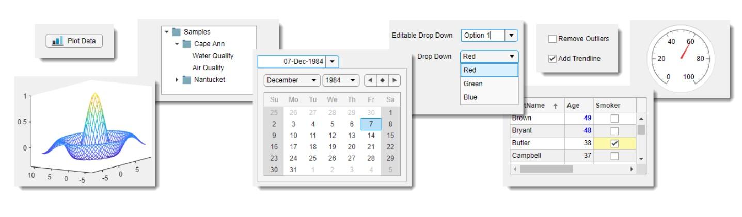
Task: Click the diamond today button in calendar
Action: pyautogui.click(x=383, y=81)
